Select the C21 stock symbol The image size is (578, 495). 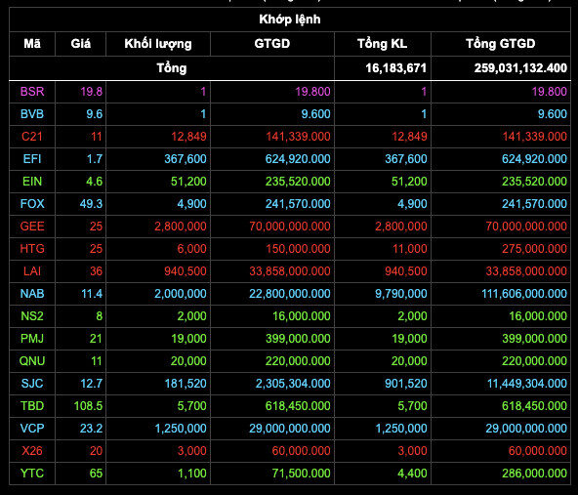[x=32, y=137]
